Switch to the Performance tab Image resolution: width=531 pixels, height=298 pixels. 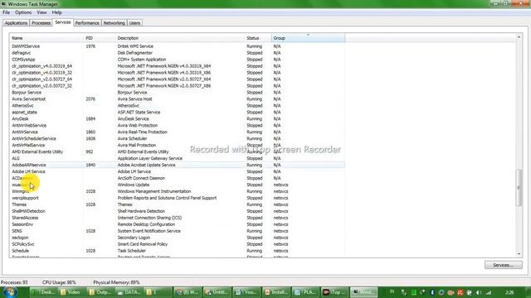(87, 23)
